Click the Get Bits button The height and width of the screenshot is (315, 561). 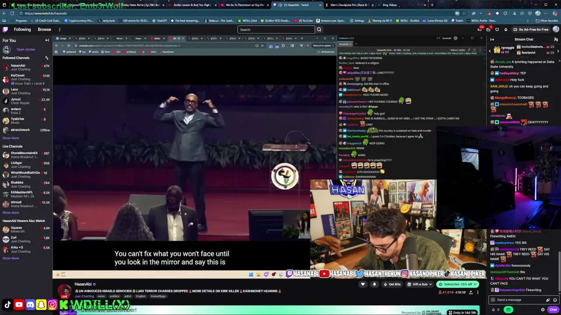click(x=392, y=284)
